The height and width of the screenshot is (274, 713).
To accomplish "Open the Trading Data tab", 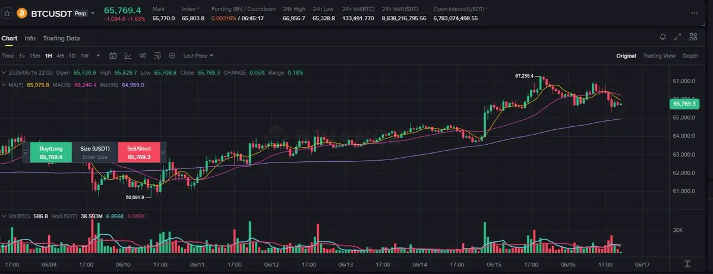I will pyautogui.click(x=61, y=38).
